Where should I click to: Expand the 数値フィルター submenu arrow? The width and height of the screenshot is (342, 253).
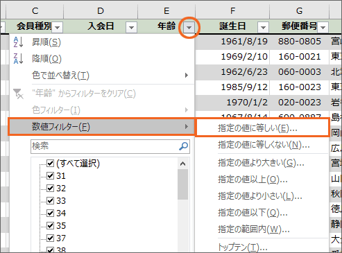tap(187, 127)
